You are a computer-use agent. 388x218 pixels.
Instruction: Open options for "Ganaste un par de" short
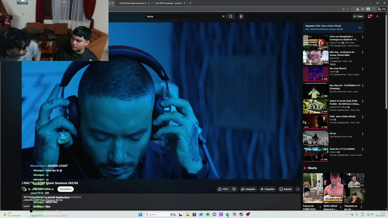tap(361, 207)
